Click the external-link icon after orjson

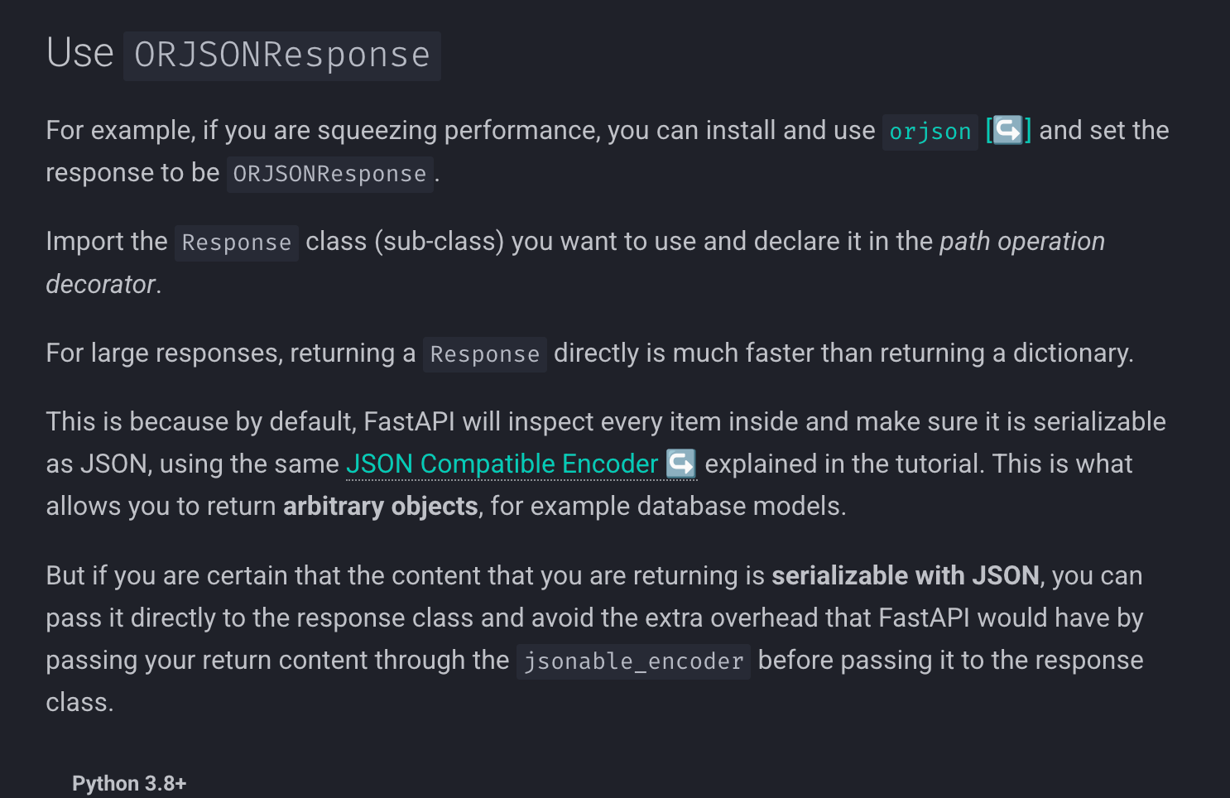click(1007, 131)
